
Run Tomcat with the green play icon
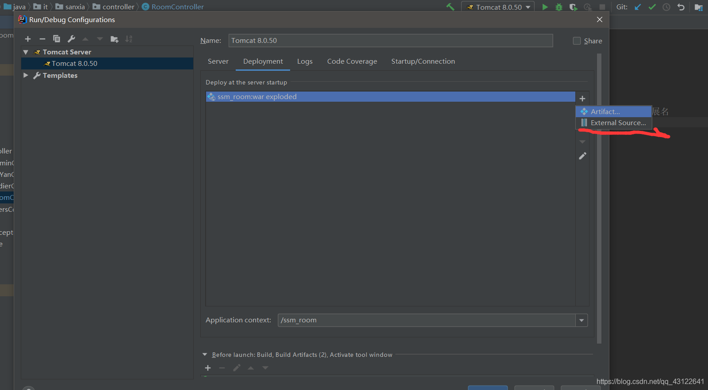click(545, 7)
